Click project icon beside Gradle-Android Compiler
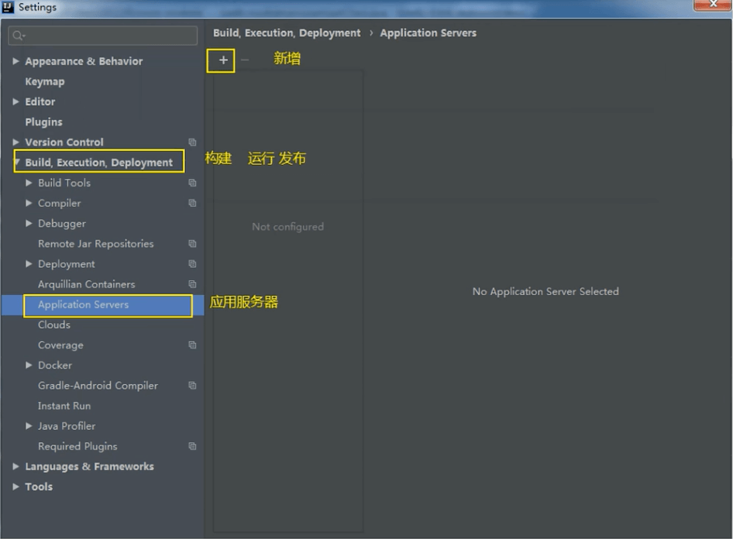 tap(192, 386)
